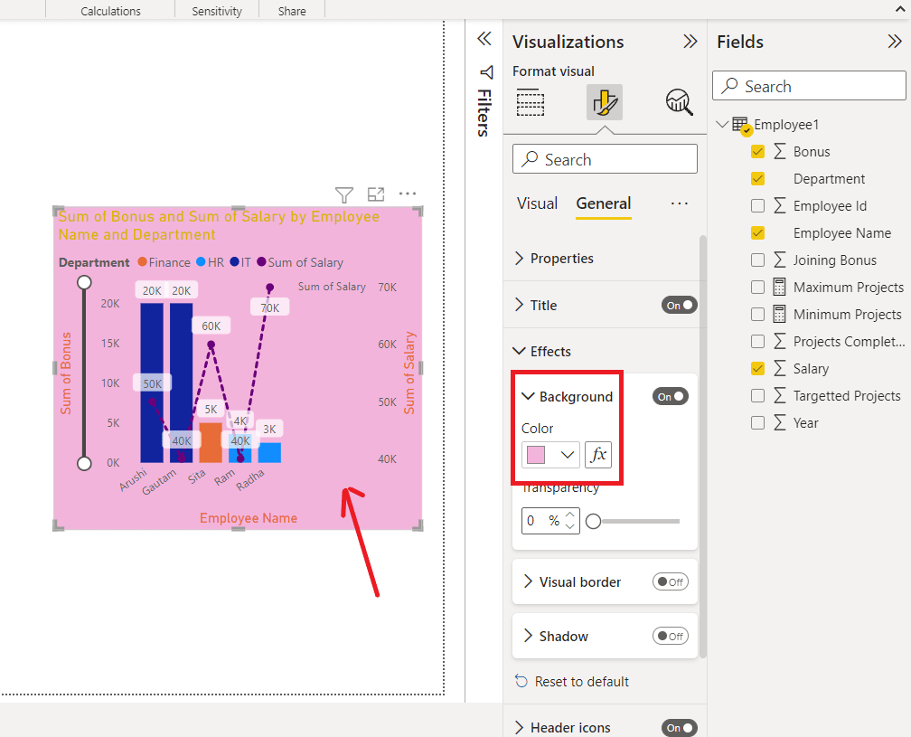Viewport: 911px width, 737px height.
Task: Click the More options ellipsis on the visual
Action: click(408, 194)
